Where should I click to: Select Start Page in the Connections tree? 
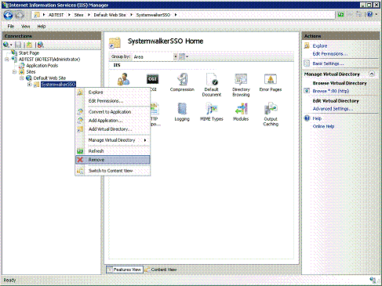(29, 53)
